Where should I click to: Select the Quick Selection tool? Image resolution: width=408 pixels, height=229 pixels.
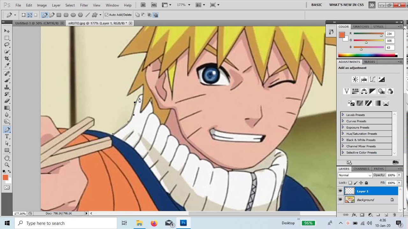(7, 52)
